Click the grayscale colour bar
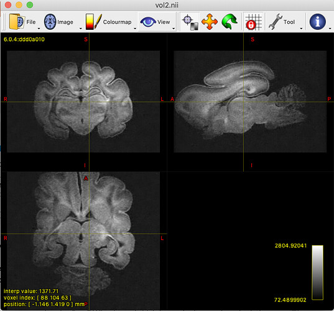The height and width of the screenshot is (311, 334). click(x=317, y=272)
